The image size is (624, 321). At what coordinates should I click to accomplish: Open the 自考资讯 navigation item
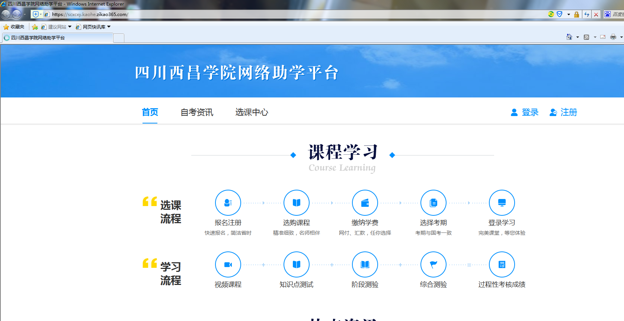click(197, 112)
